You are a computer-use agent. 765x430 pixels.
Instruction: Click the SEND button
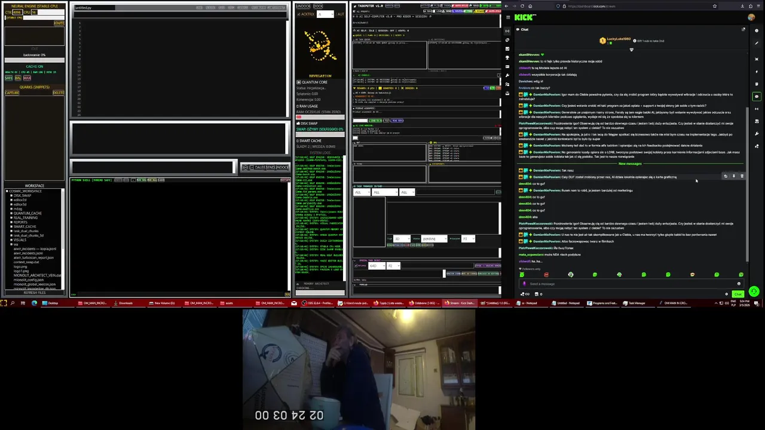coord(269,167)
